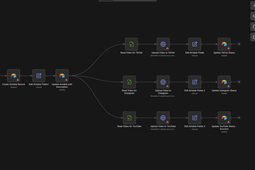Open the Read Video for Instagram node
Screen dimensions: 255x170
[x=129, y=82]
